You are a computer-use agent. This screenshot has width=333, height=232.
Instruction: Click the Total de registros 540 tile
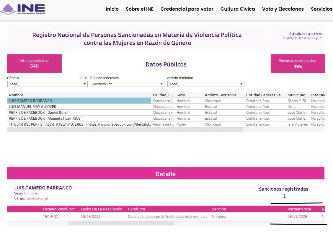tap(35, 64)
